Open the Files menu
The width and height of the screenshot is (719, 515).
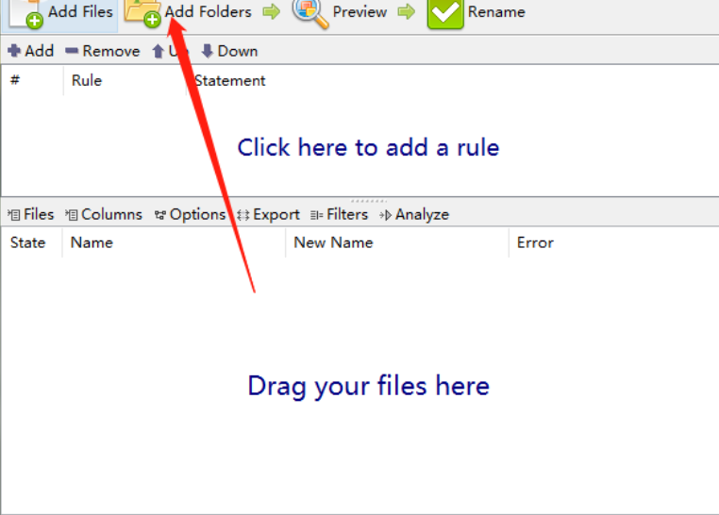[x=31, y=214]
